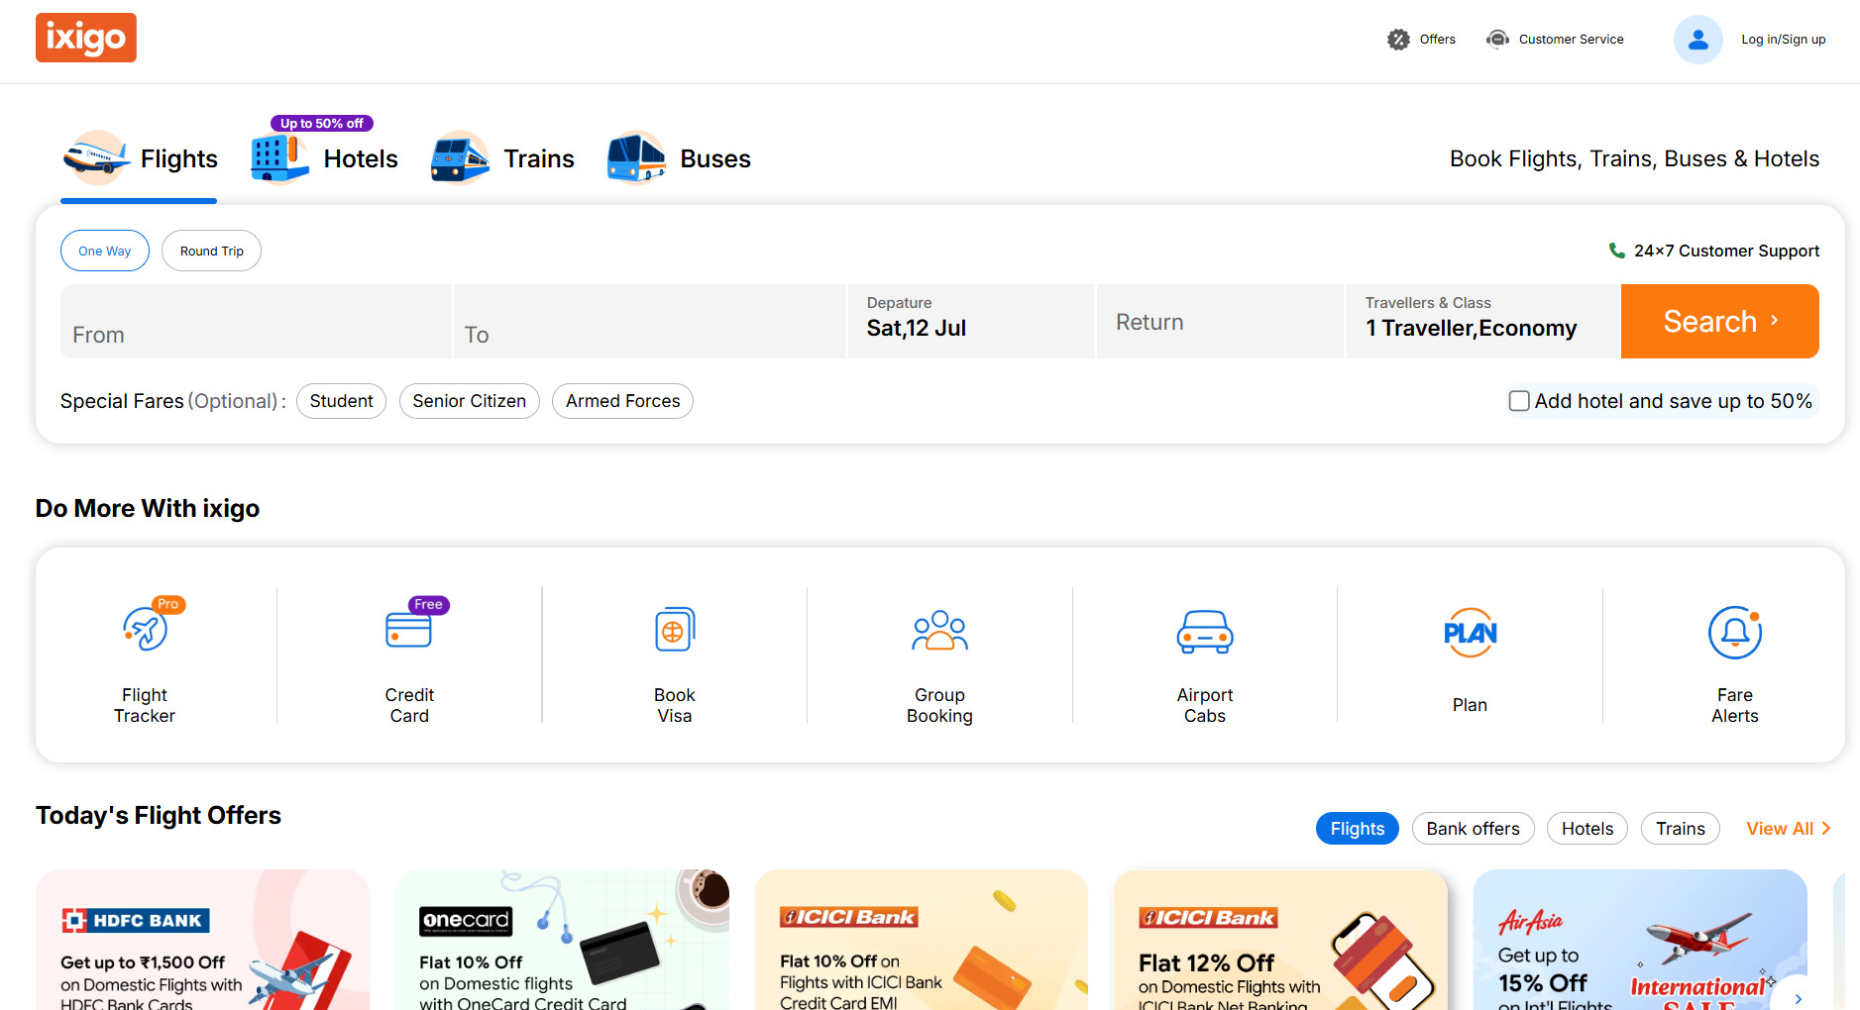Open the Departure date picker
This screenshot has width=1860, height=1010.
[971, 322]
